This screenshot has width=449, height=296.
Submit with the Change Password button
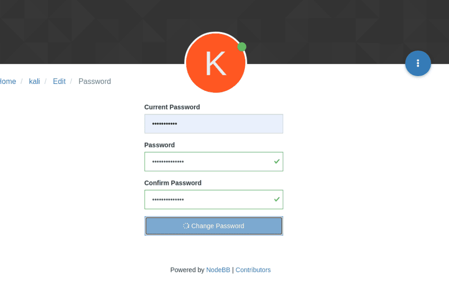214,226
